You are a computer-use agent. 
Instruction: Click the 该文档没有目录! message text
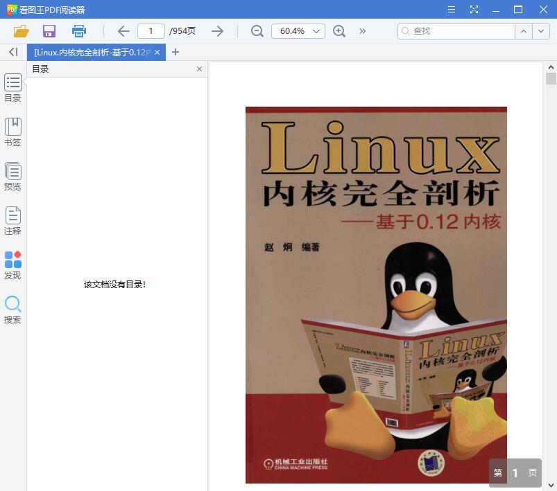click(114, 284)
